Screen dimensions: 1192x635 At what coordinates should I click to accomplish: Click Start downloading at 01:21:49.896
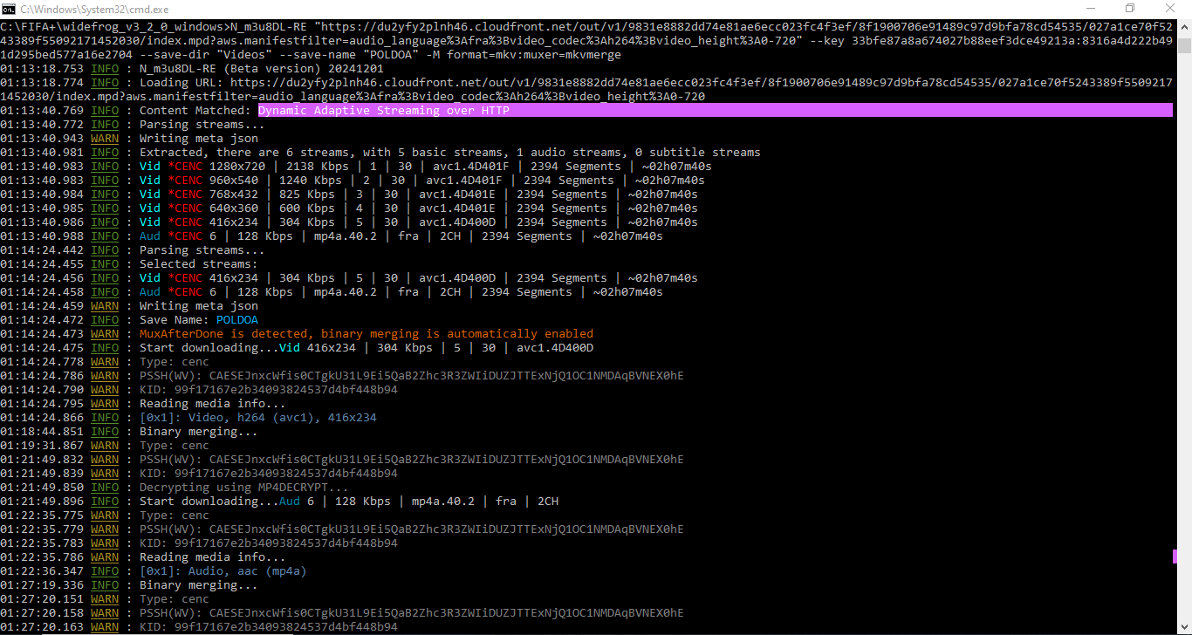(x=209, y=501)
